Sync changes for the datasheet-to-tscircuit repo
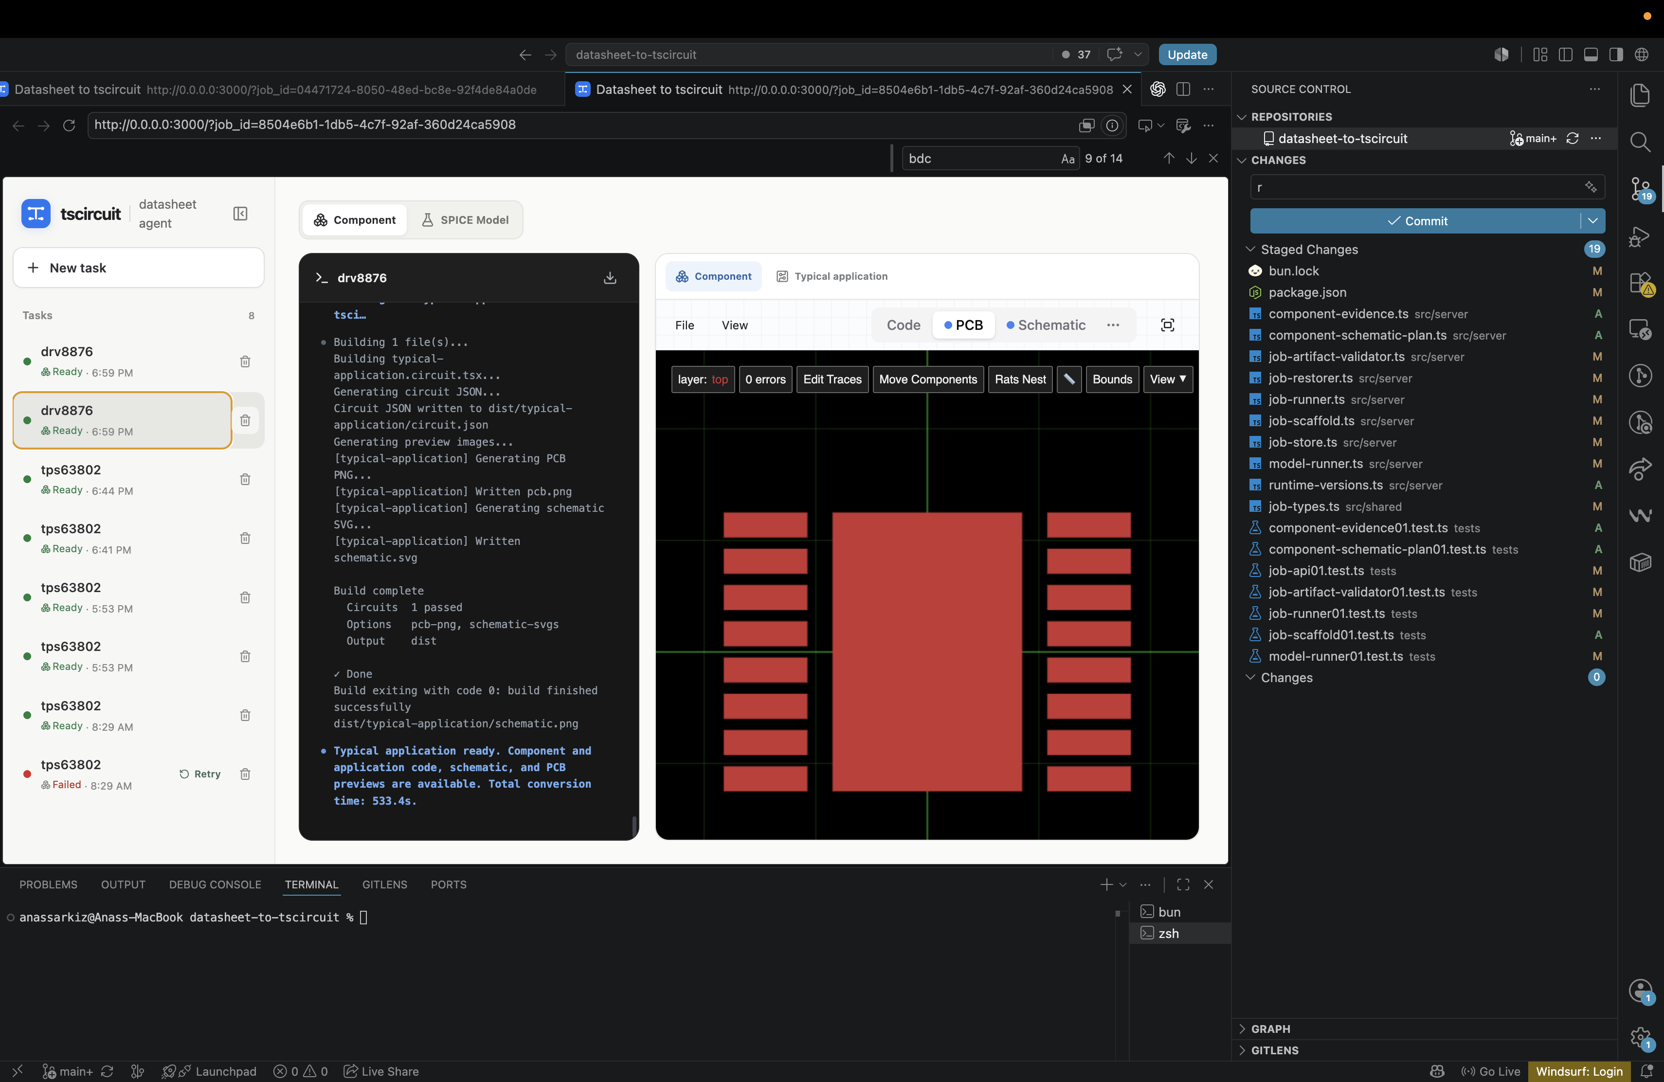The height and width of the screenshot is (1082, 1664). click(1572, 138)
